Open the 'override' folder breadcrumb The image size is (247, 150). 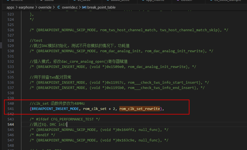pos(45,7)
